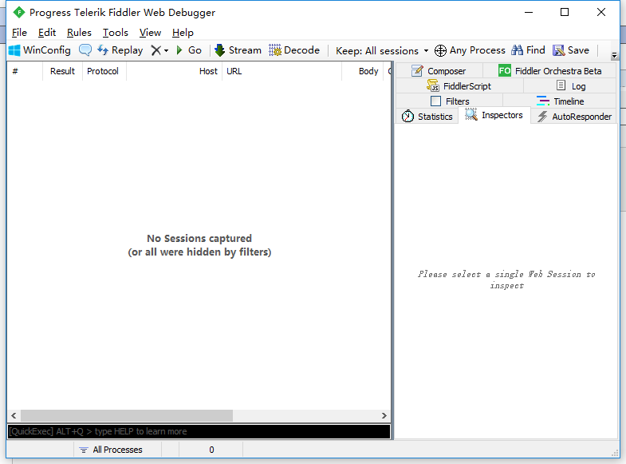Click the comment speech bubble icon
The height and width of the screenshot is (464, 626).
pos(85,50)
